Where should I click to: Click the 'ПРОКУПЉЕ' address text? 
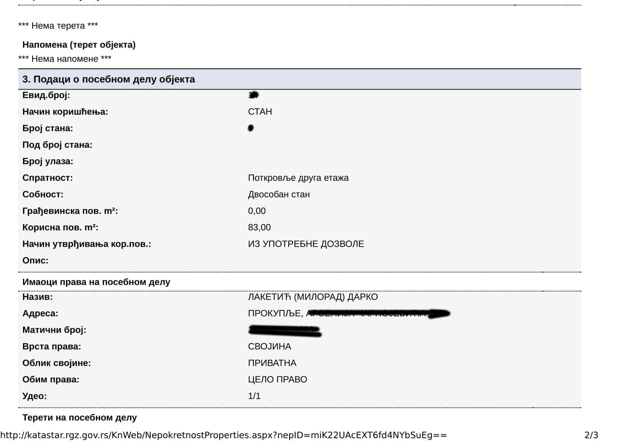point(274,314)
